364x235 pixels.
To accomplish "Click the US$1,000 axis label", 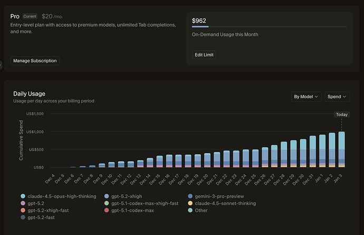I will click(x=35, y=131).
